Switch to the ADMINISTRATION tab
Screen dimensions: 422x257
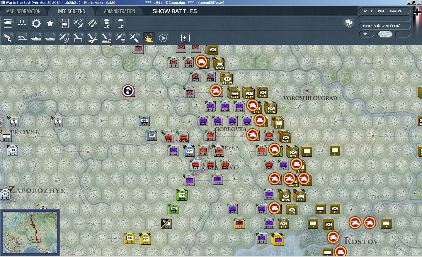tap(119, 11)
